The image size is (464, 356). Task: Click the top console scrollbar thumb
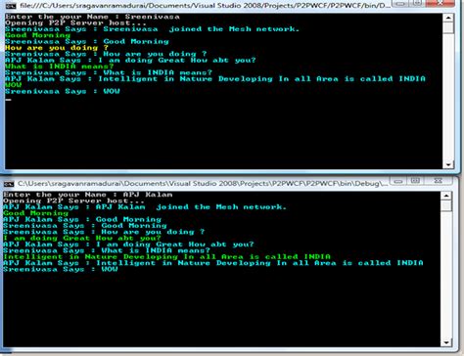448,27
